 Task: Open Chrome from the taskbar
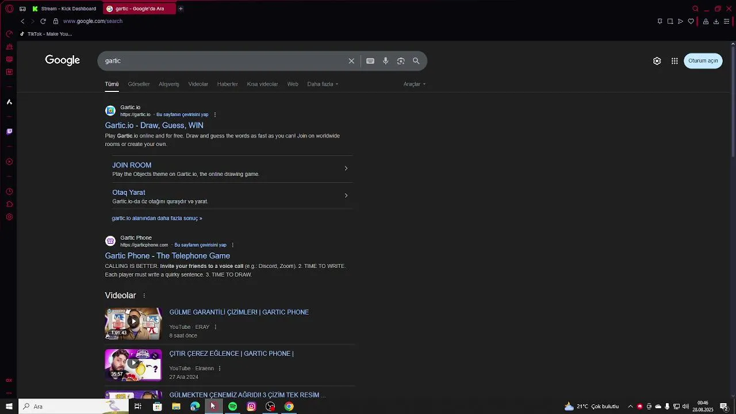[x=289, y=407]
